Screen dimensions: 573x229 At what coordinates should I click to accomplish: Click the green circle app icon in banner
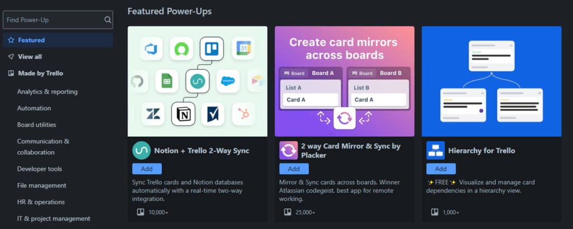tap(181, 49)
